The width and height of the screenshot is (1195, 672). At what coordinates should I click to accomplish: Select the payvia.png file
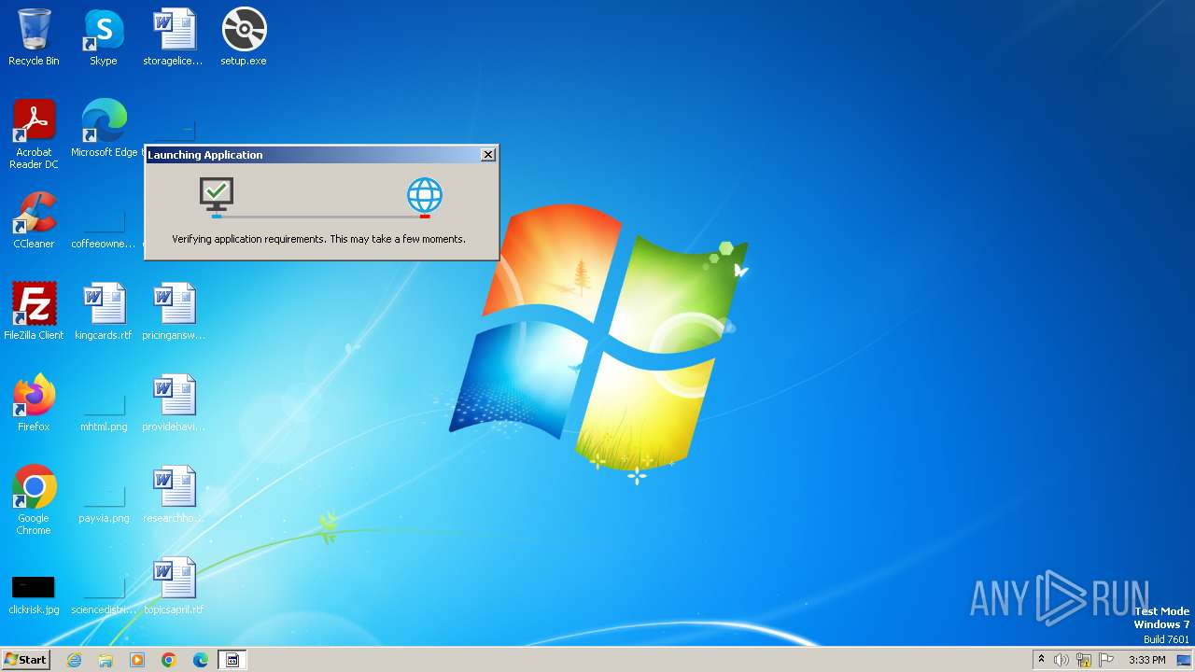(104, 504)
